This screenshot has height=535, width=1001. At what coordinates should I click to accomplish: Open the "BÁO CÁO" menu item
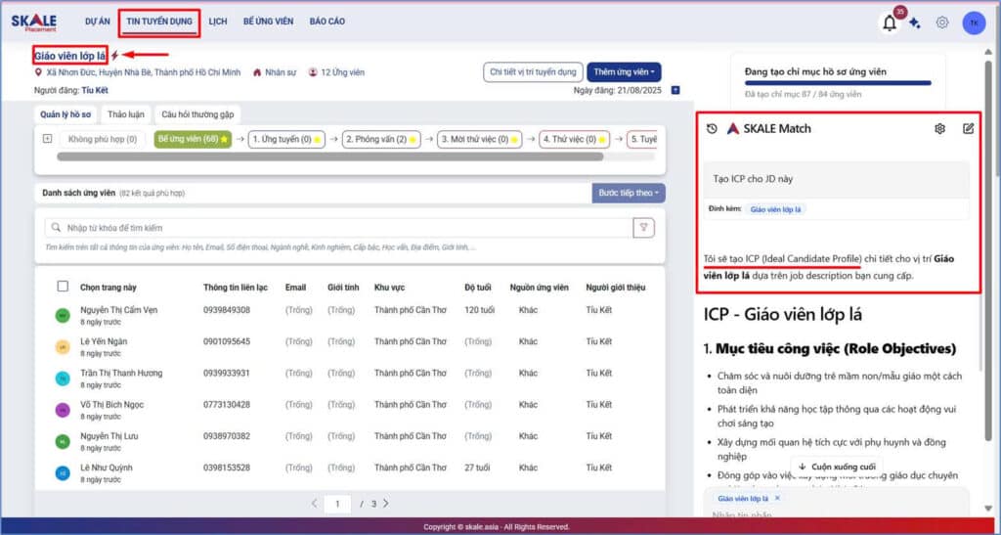click(x=326, y=21)
